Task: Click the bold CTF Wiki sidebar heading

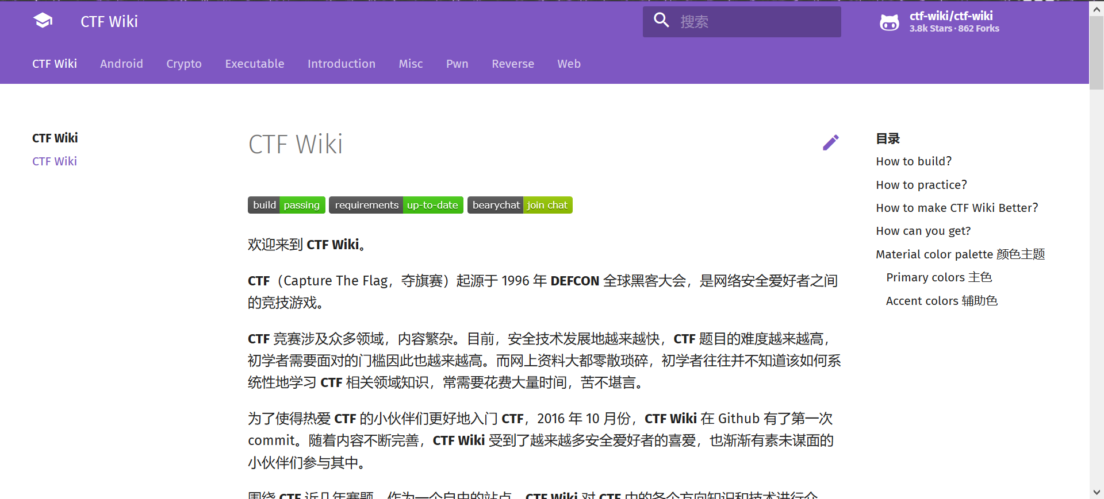Action: 55,138
